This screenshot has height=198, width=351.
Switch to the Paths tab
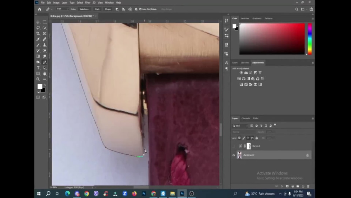point(256,119)
